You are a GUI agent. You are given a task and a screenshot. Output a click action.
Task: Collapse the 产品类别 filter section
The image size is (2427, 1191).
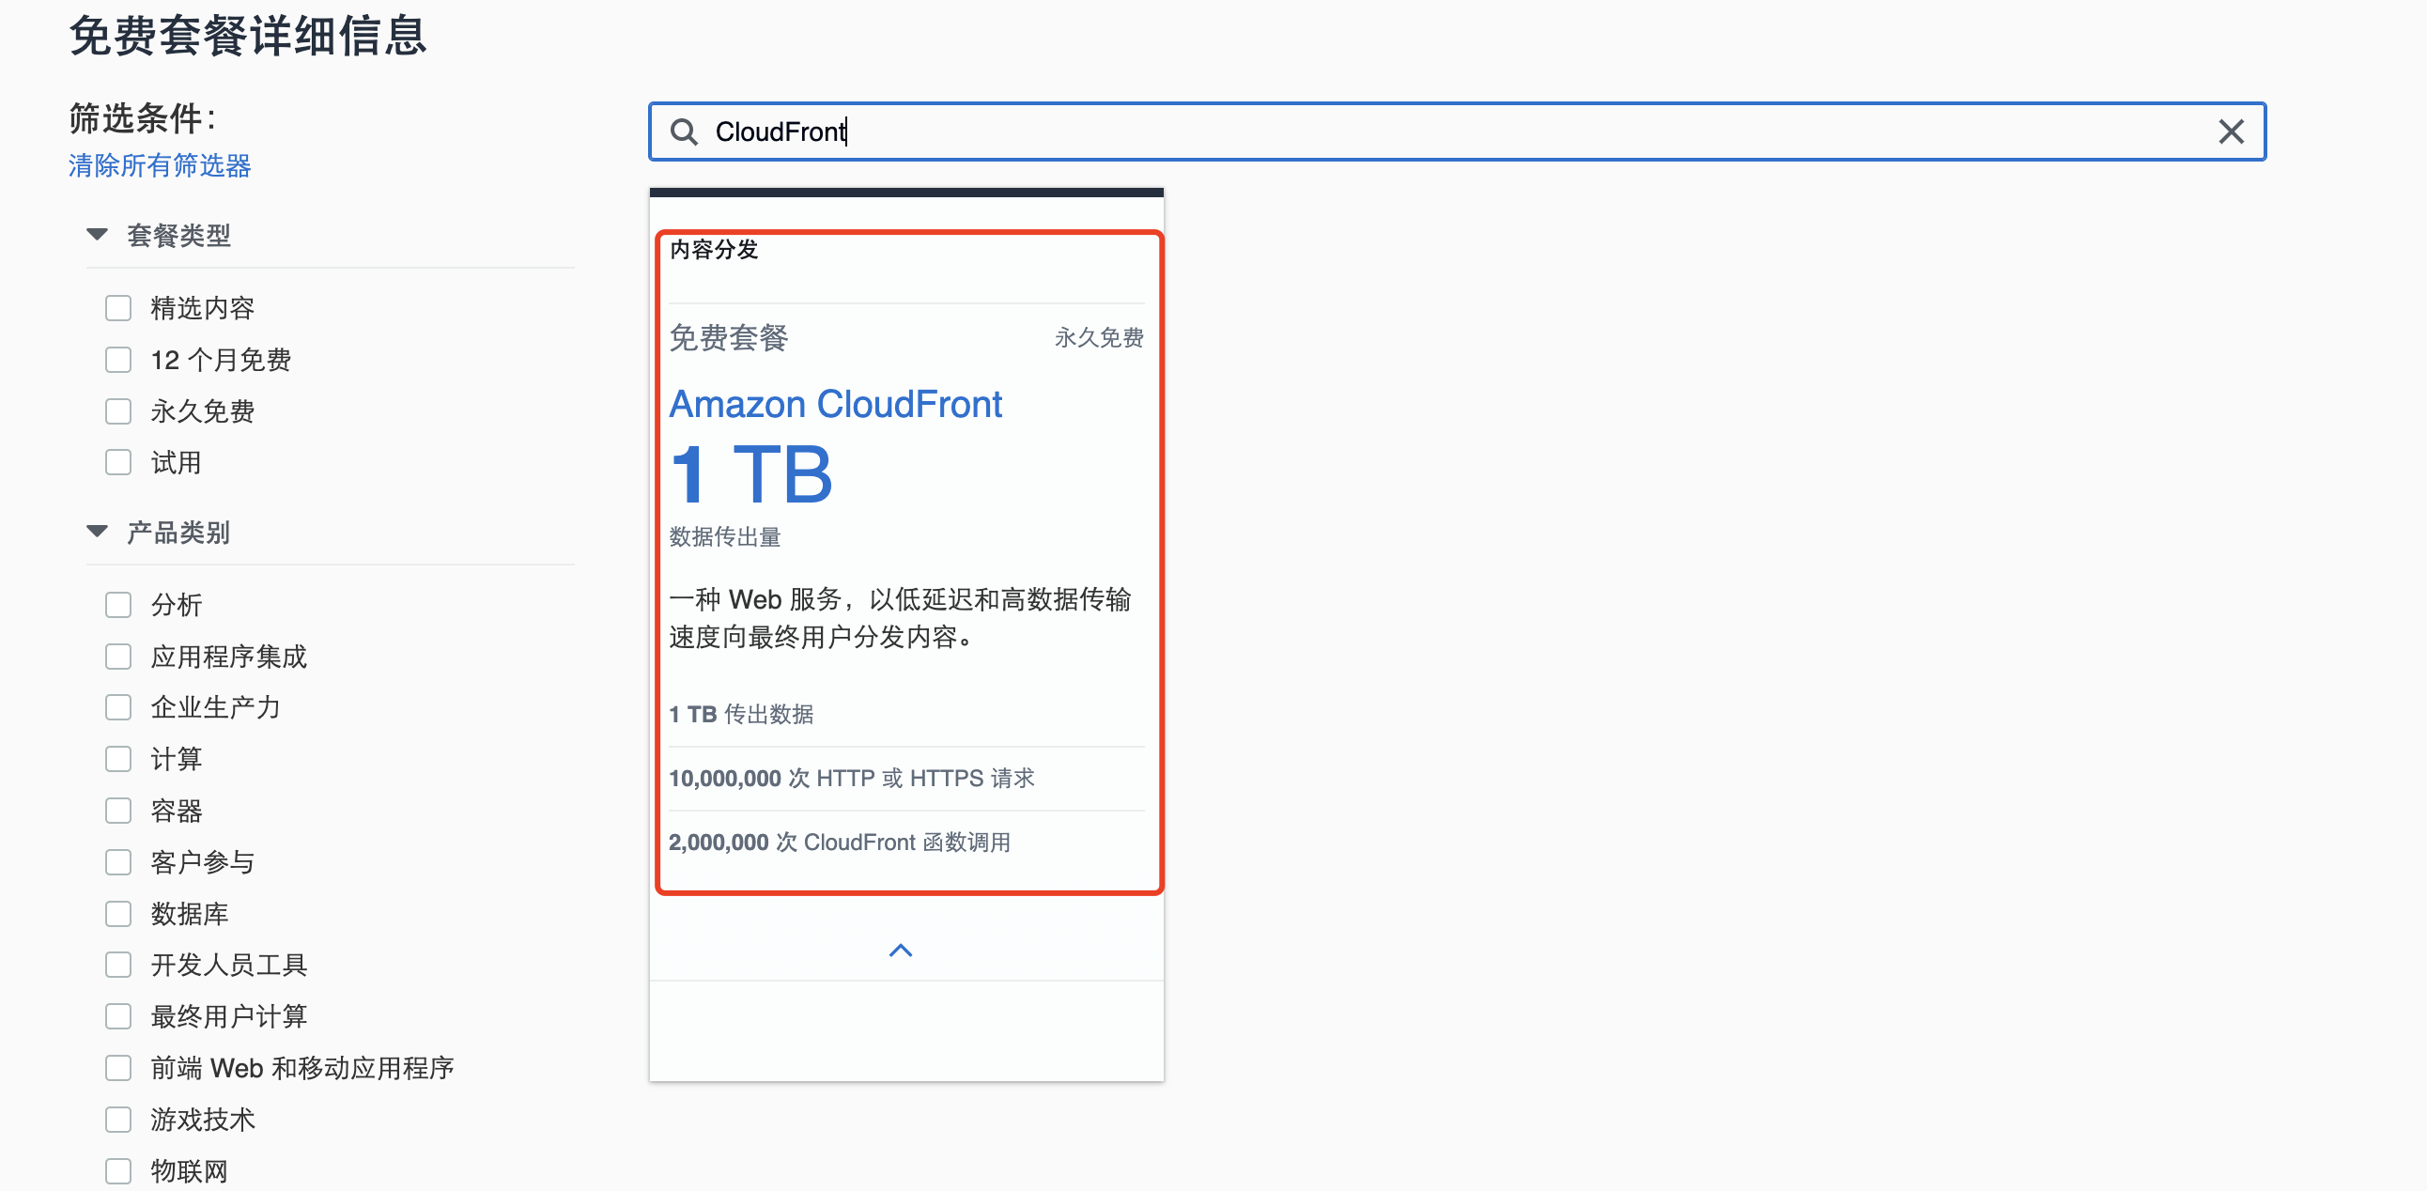[97, 533]
